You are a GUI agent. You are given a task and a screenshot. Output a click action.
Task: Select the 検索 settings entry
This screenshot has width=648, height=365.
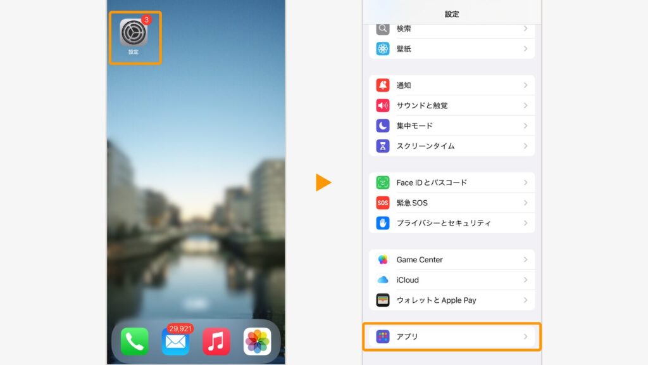coord(443,28)
